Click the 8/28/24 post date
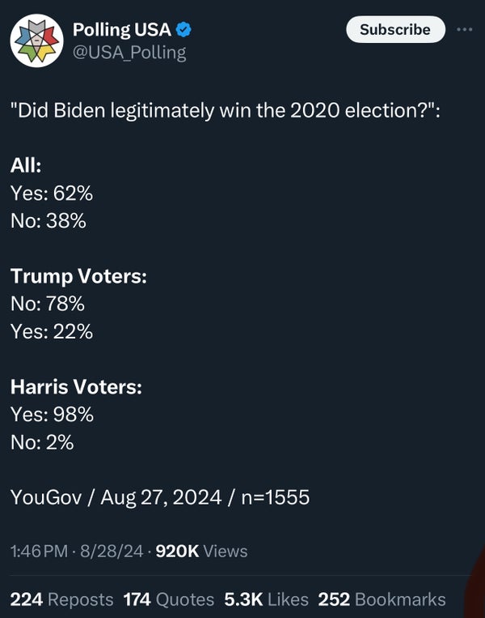 click(112, 551)
